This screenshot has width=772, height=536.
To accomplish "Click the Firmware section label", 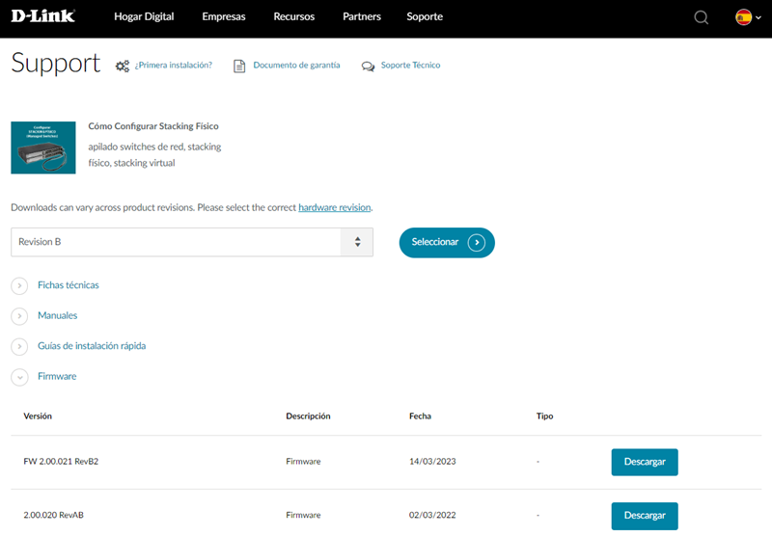I will (57, 376).
